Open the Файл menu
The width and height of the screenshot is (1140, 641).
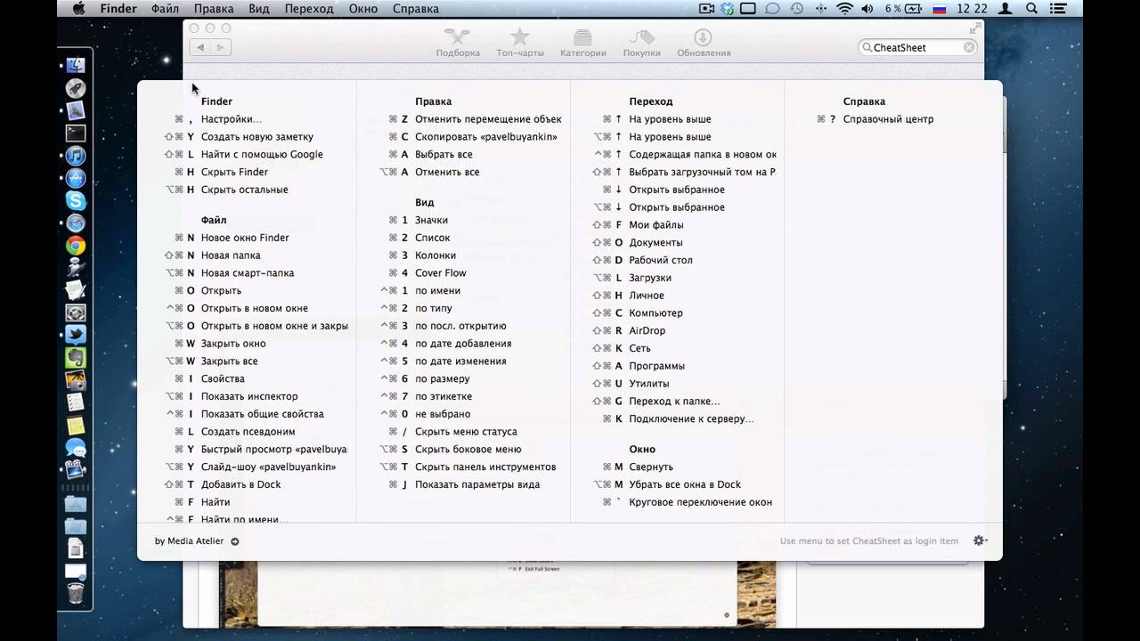[165, 9]
